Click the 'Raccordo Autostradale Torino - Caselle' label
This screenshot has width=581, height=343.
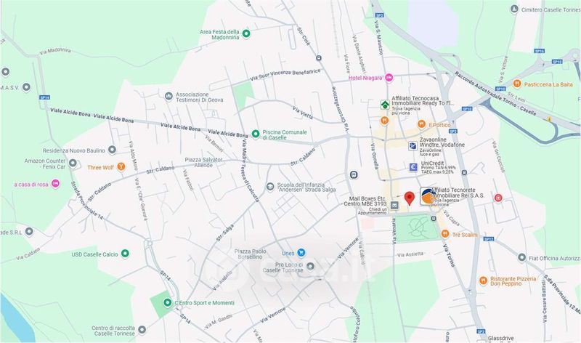495,93
